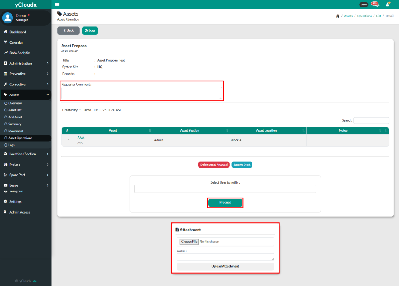Click the Proceed button
The image size is (399, 286).
point(225,203)
